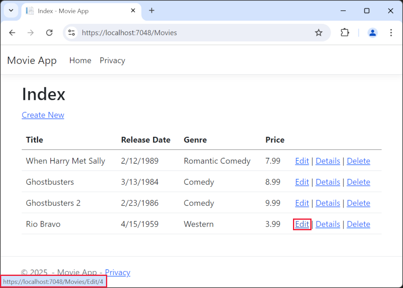403x288 pixels.
Task: Click the browser back arrow
Action: pyautogui.click(x=12, y=33)
